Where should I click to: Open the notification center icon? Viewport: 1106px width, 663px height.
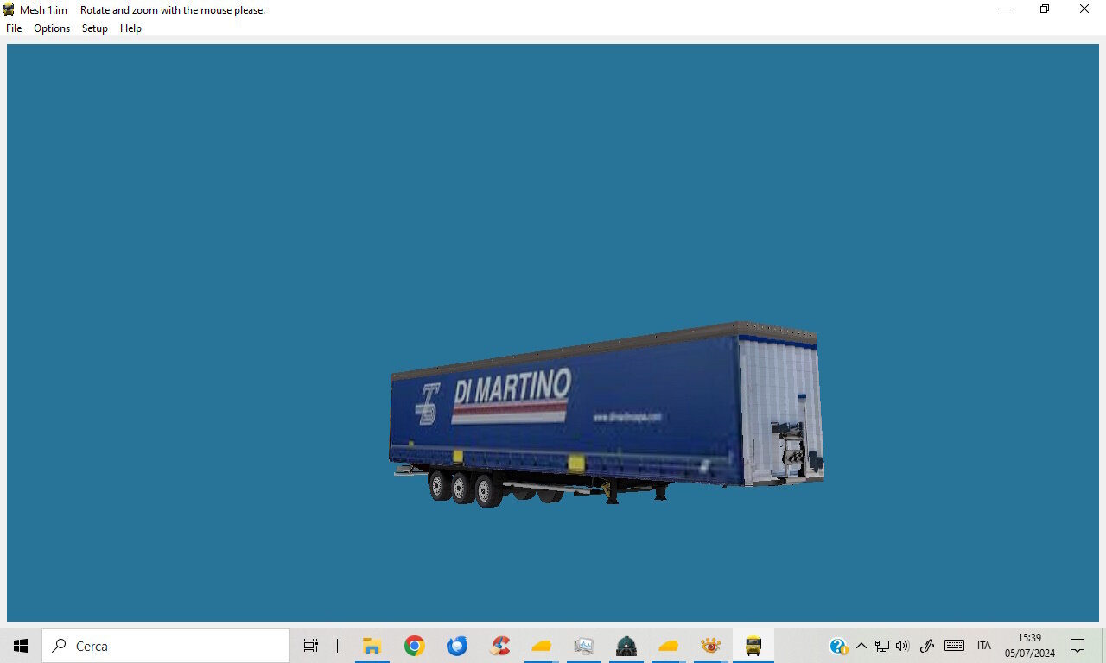pos(1077,646)
